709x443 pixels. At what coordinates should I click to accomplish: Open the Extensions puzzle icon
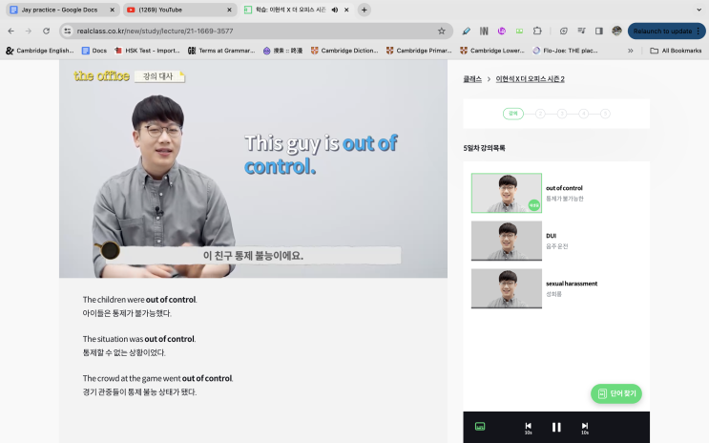pyautogui.click(x=537, y=31)
